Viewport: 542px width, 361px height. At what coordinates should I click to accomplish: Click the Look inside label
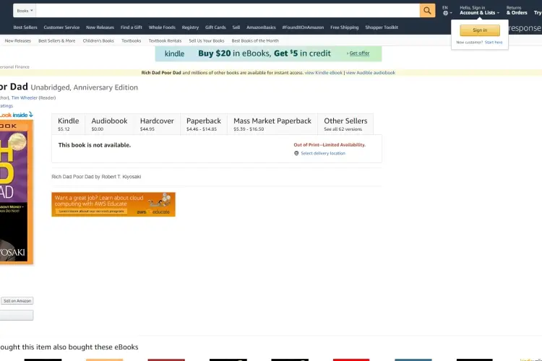tap(16, 115)
